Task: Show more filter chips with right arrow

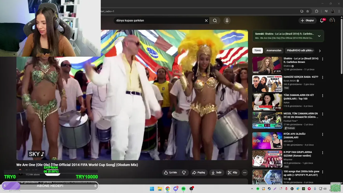Action: 320,51
